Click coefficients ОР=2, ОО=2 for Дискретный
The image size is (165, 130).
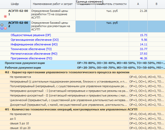click(147, 105)
